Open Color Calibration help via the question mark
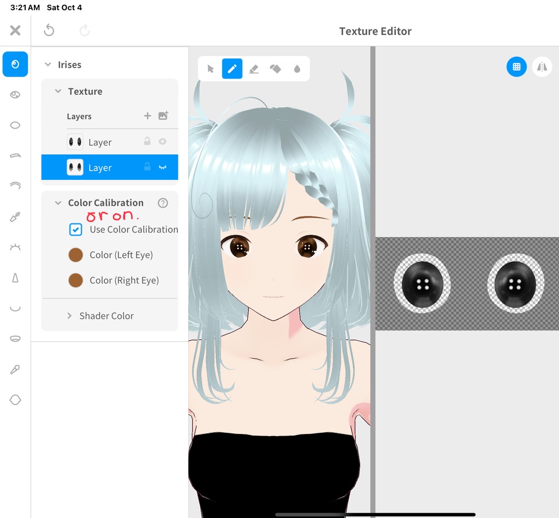Screen dimensions: 559x518 pos(162,202)
